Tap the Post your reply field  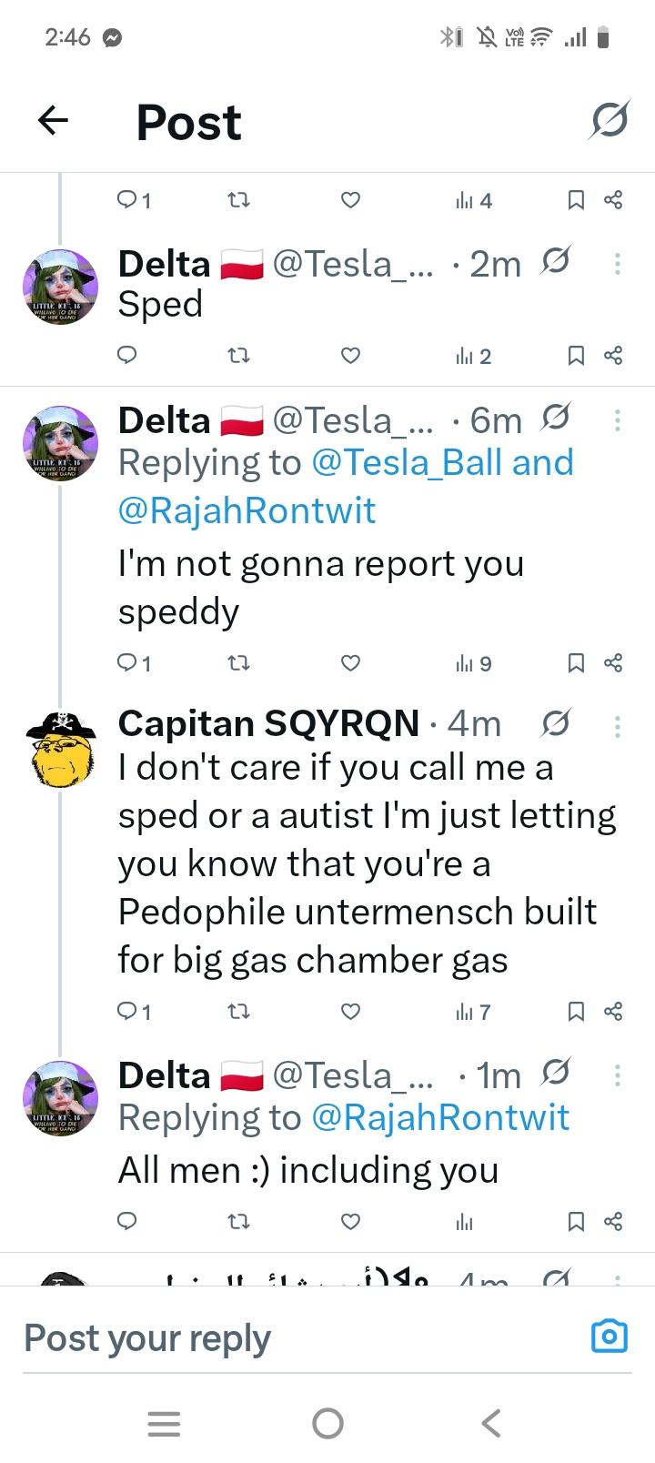click(x=273, y=1337)
